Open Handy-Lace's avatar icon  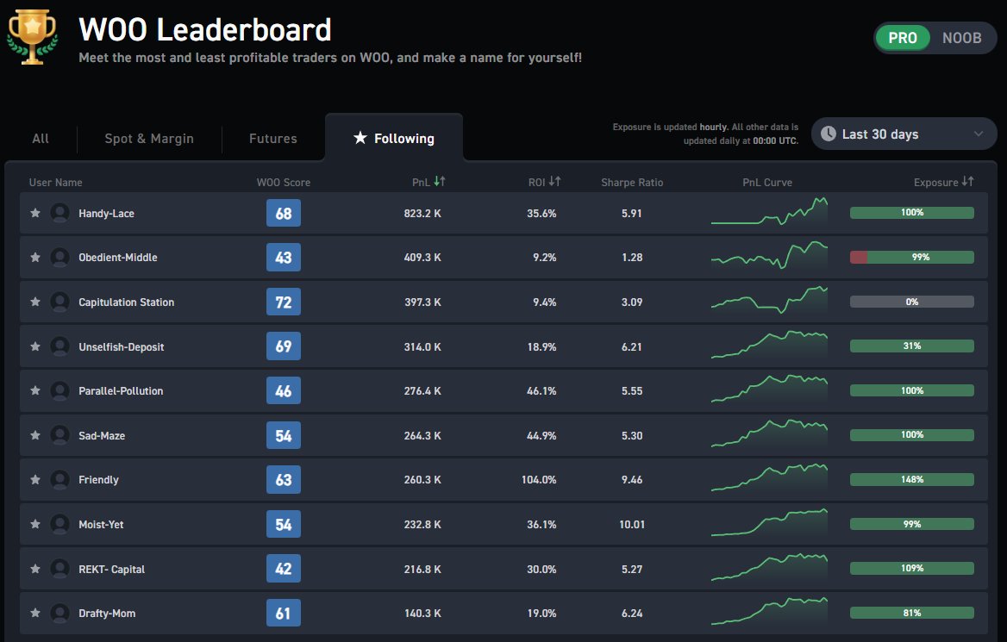click(59, 213)
